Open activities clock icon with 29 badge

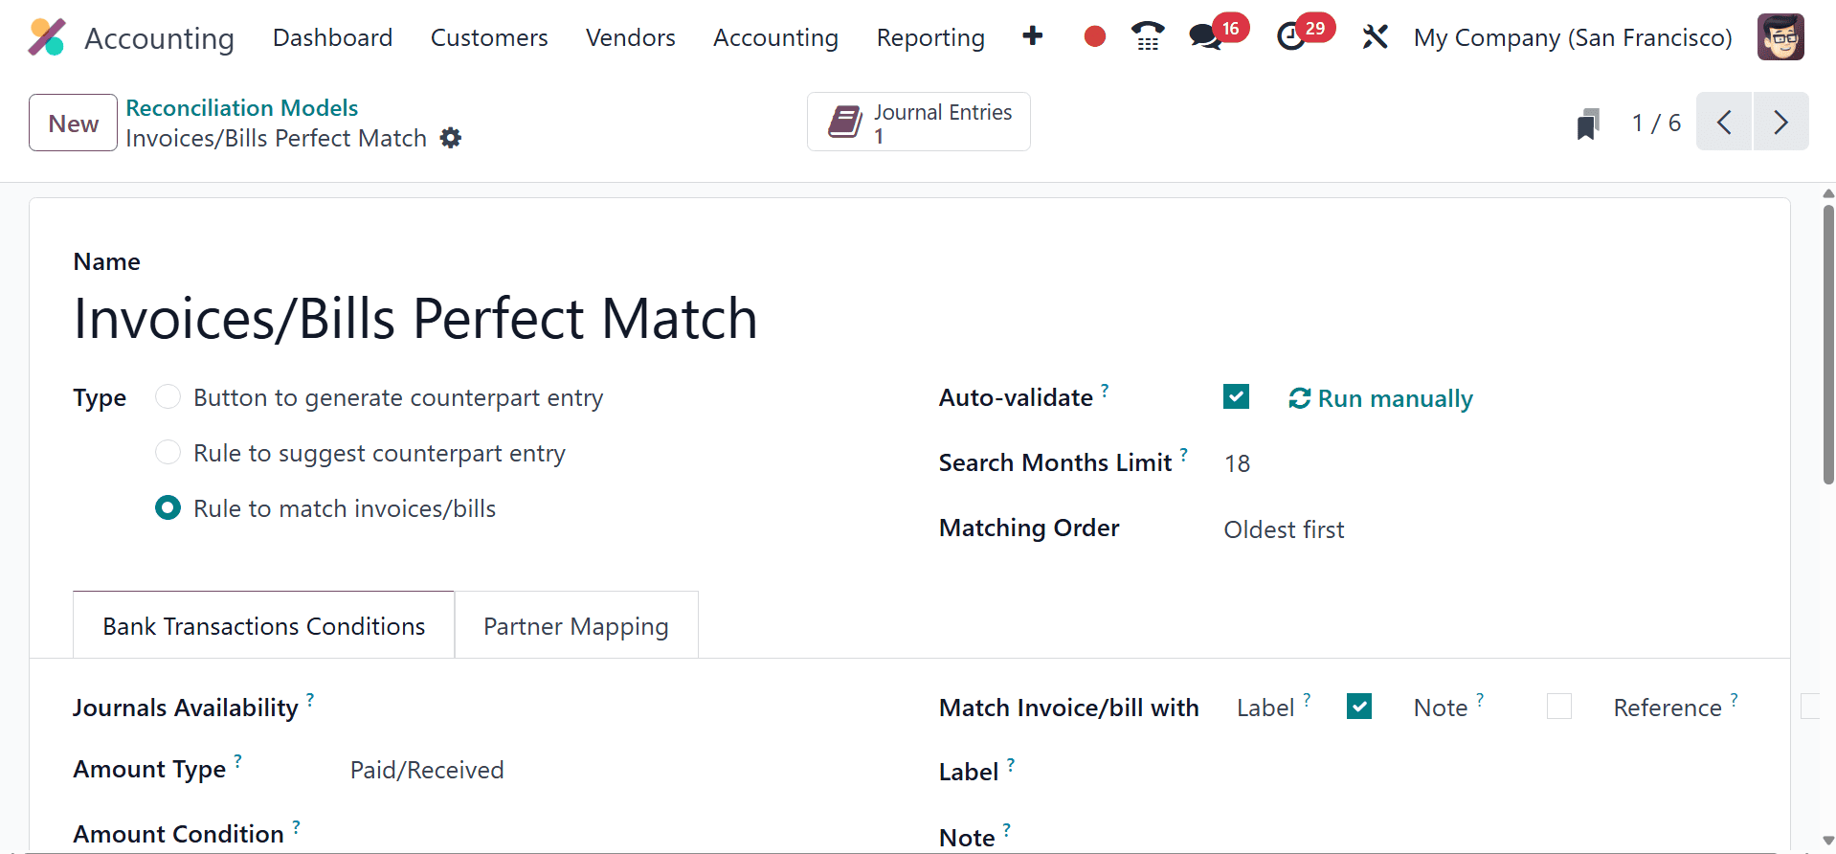coord(1291,37)
